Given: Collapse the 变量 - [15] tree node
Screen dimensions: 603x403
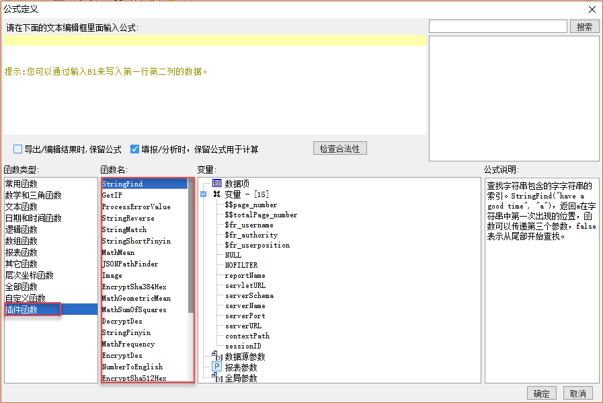Looking at the screenshot, I should point(204,194).
